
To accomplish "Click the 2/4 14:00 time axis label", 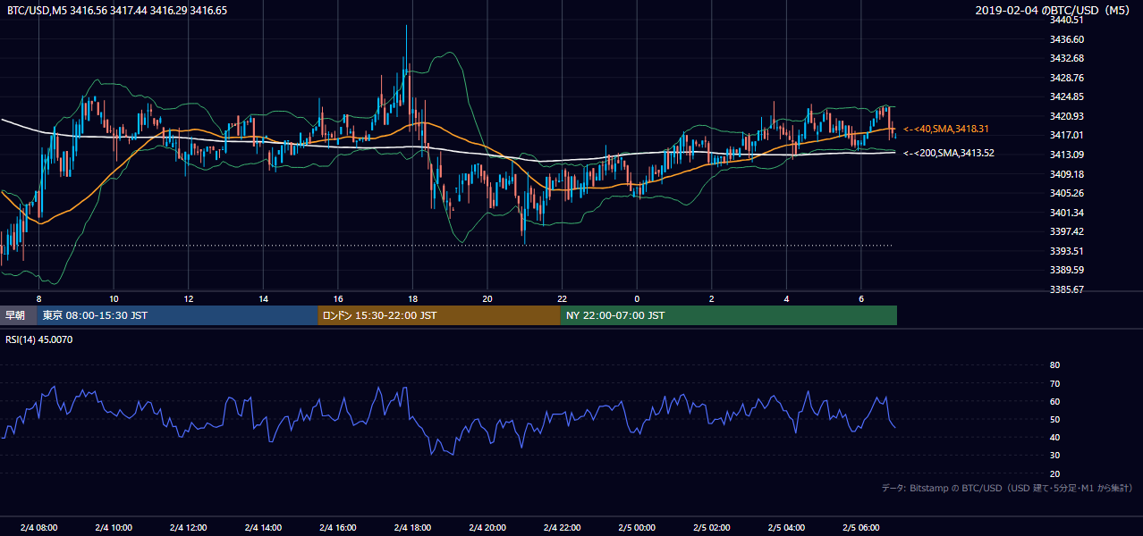I will (x=263, y=527).
